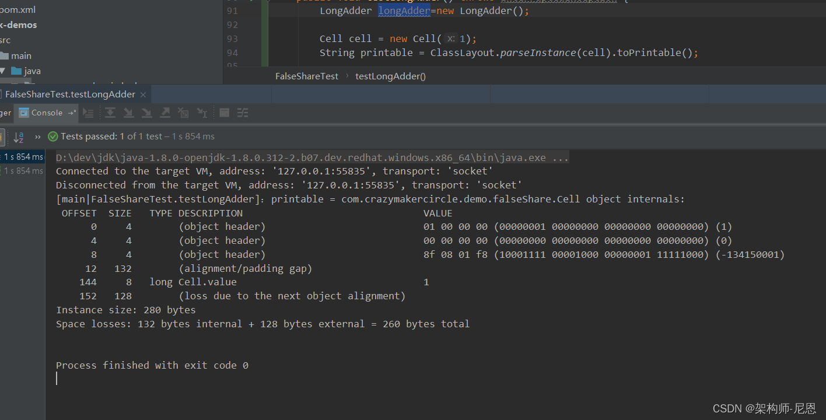This screenshot has width=826, height=420.
Task: Click the testLongAdder() breadcrumb
Action: 391,76
